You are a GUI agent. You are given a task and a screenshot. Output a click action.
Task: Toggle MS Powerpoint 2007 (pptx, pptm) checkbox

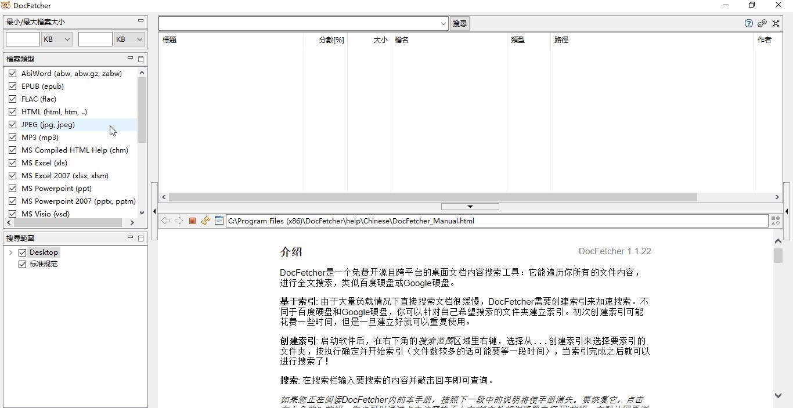13,201
